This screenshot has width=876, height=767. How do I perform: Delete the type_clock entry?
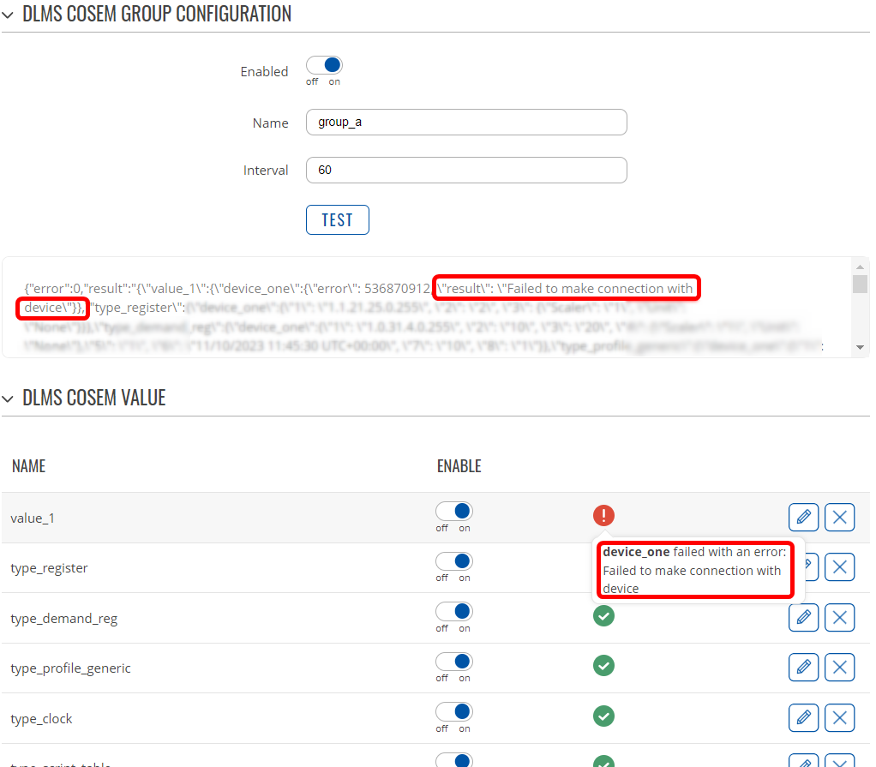coord(839,717)
